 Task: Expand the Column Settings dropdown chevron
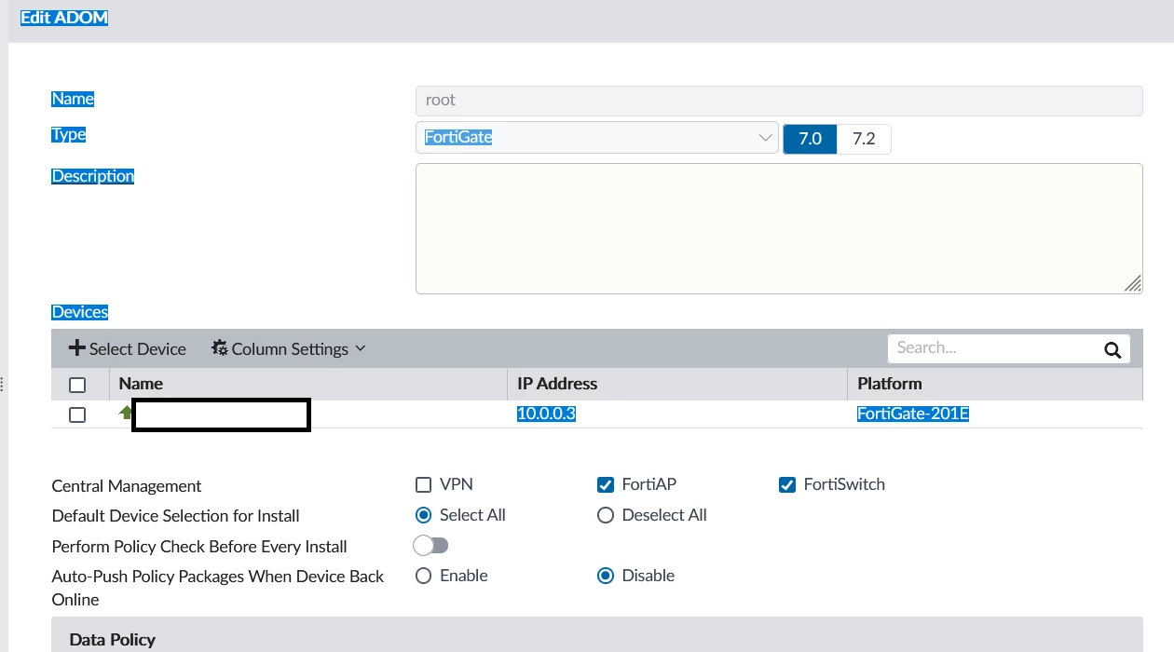tap(361, 349)
